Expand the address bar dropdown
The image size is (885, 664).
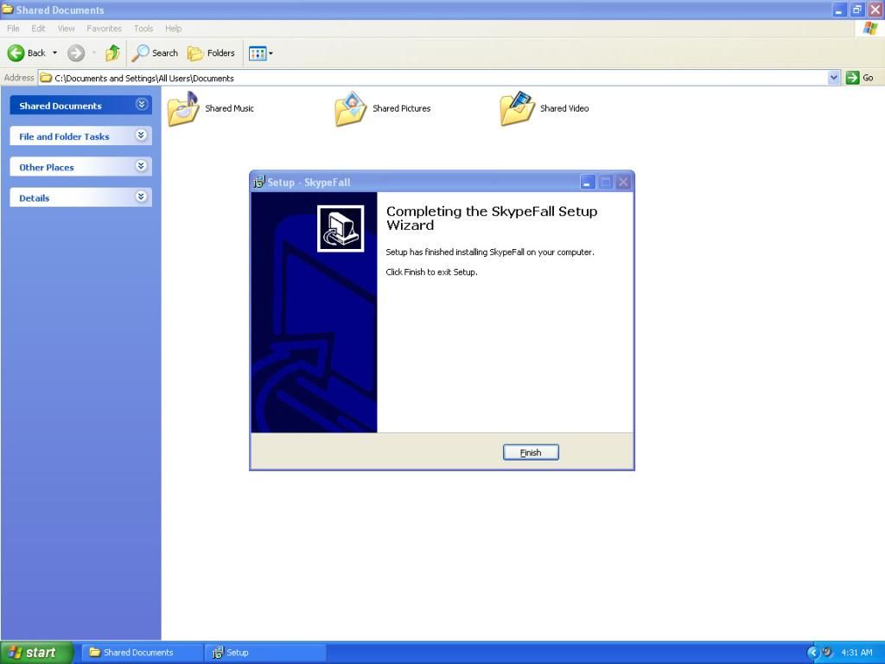[834, 78]
